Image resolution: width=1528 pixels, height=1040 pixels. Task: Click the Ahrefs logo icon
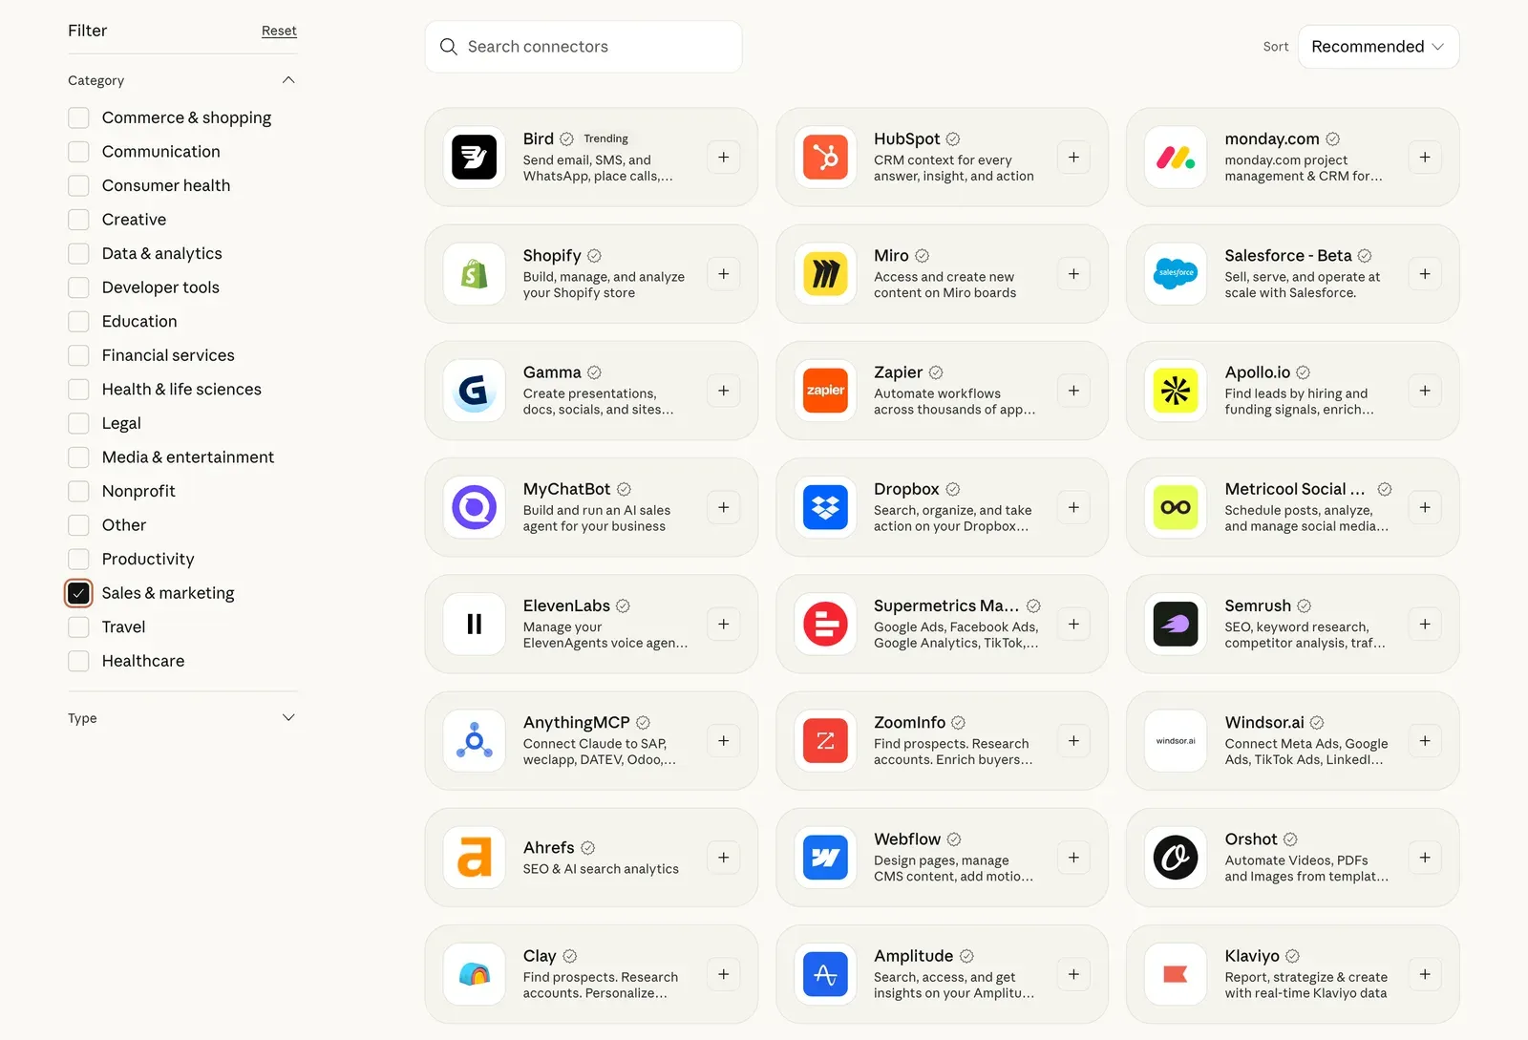coord(475,858)
